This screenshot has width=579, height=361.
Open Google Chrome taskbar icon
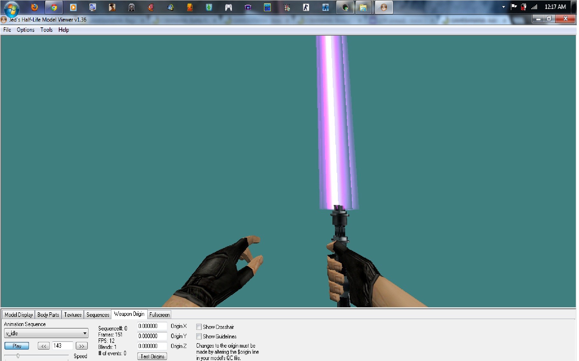(54, 7)
